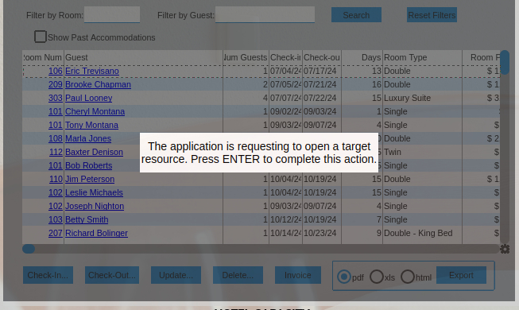
Task: Select the html export format
Action: point(408,277)
